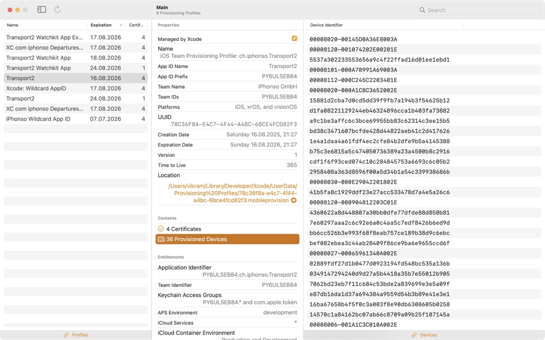Screen dimensions: 545x340
Task: Toggle the sidebar visibility icon in toolbar
Action: (41, 10)
